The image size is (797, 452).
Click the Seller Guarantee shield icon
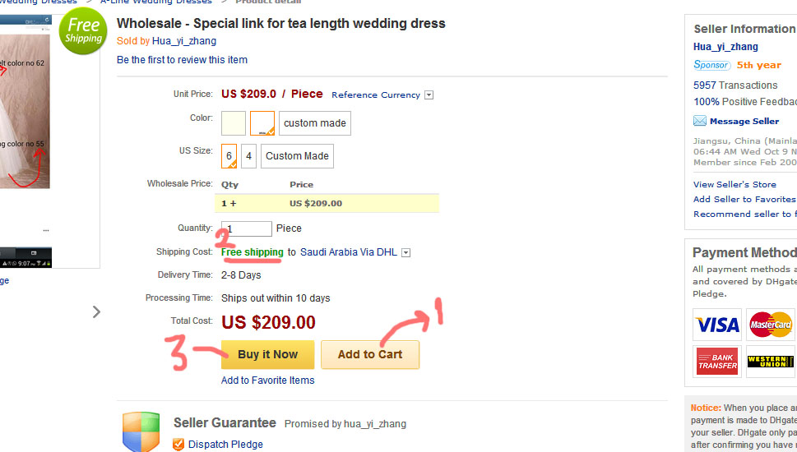(141, 431)
